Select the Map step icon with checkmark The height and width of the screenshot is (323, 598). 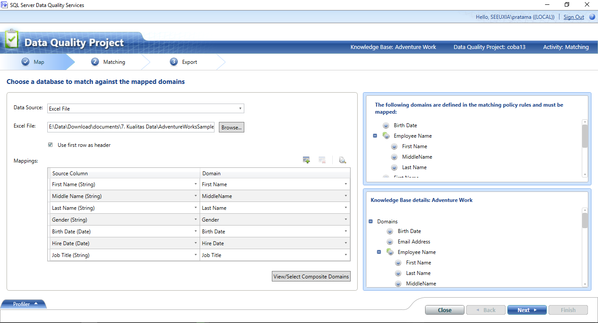click(x=25, y=62)
